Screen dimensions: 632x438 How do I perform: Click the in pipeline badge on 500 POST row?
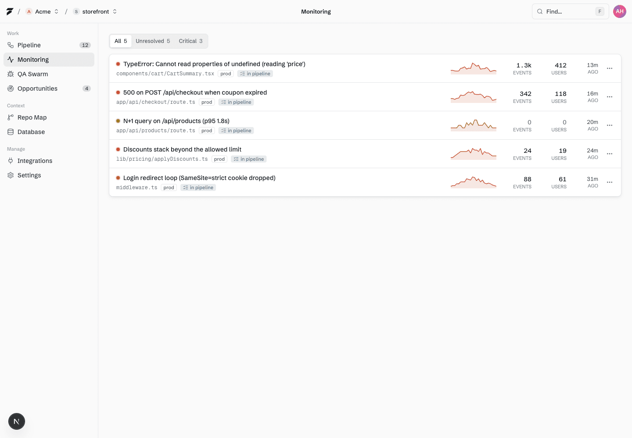point(236,102)
